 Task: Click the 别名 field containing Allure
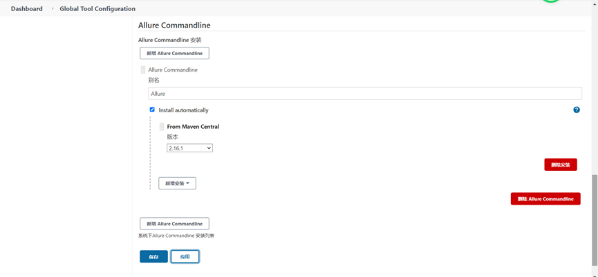coord(364,94)
